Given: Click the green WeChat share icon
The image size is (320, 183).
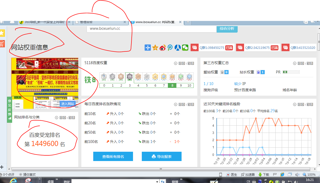Looking at the screenshot, I should click(x=185, y=48).
